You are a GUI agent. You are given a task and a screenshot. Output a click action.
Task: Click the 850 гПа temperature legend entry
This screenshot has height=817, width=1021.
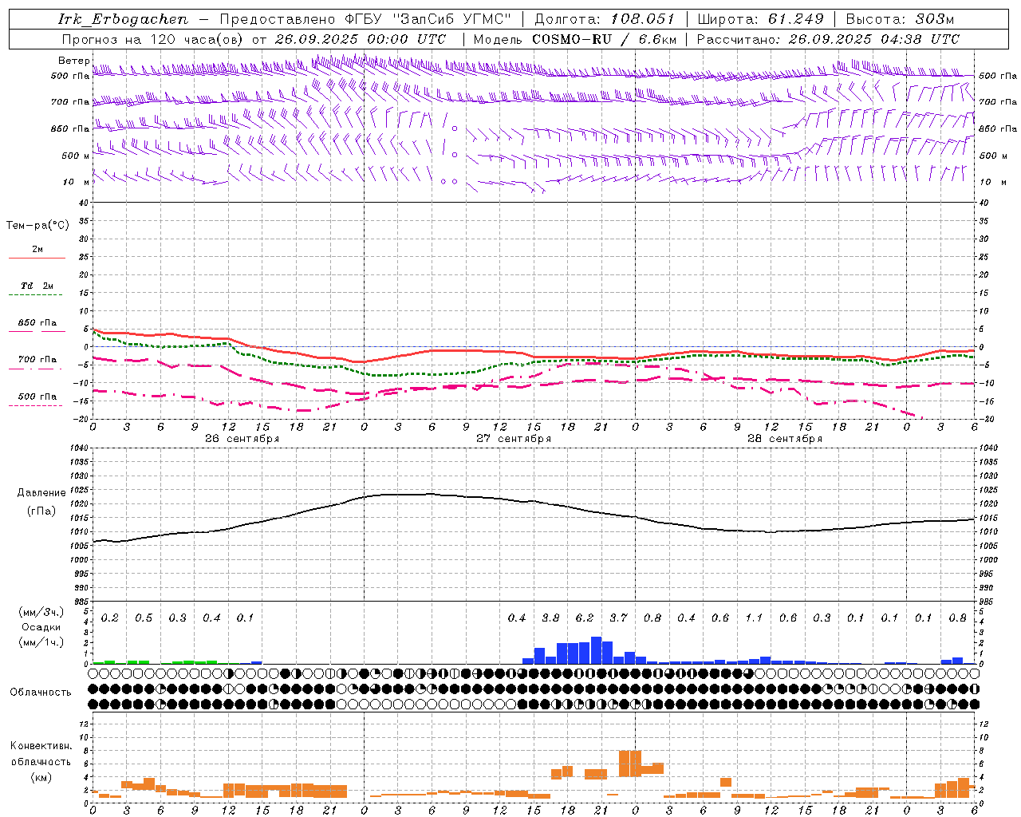click(37, 323)
